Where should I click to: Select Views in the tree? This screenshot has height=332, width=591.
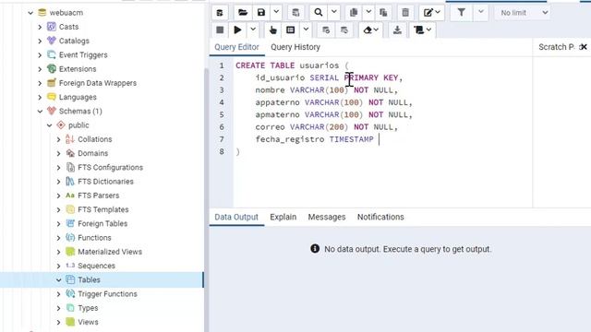[88, 322]
